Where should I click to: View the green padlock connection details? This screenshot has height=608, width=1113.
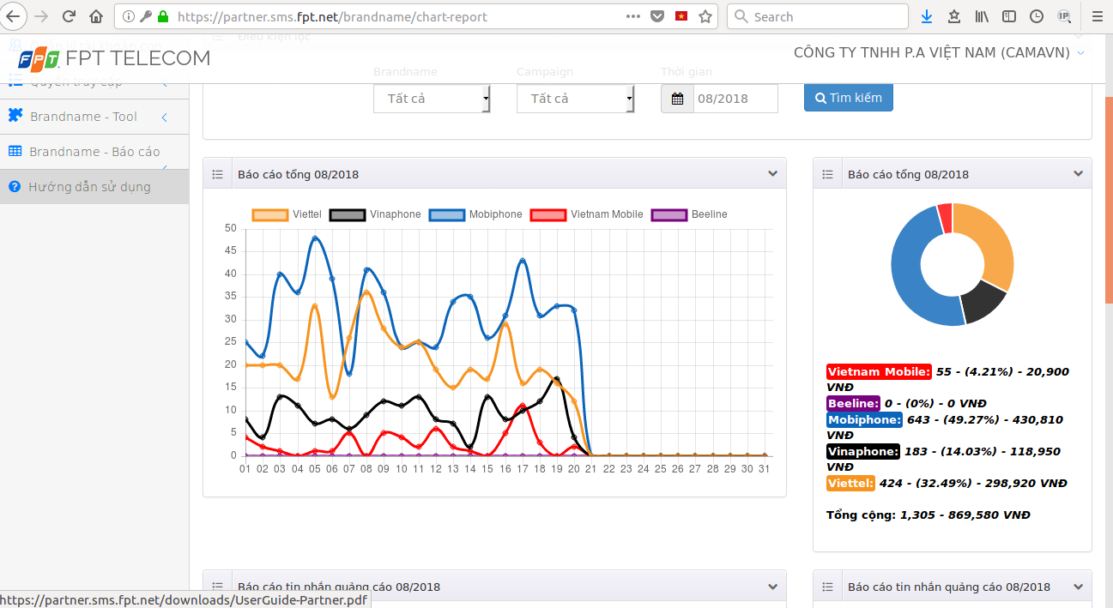click(x=163, y=16)
